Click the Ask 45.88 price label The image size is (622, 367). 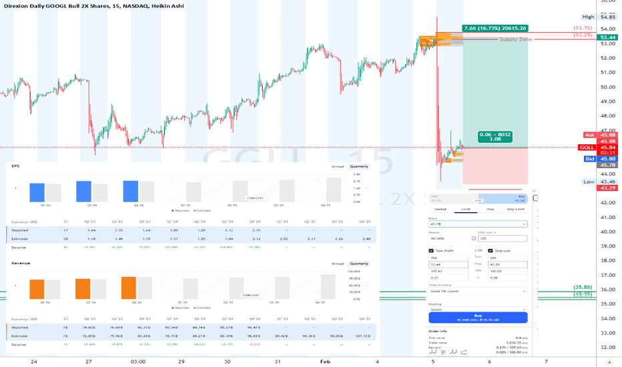(600, 135)
